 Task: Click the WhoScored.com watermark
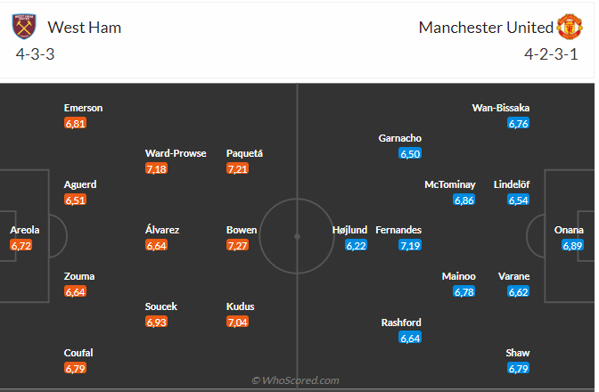(x=295, y=380)
